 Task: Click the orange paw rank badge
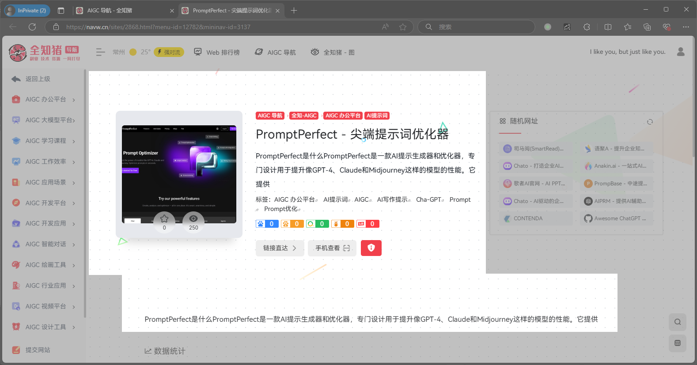292,224
